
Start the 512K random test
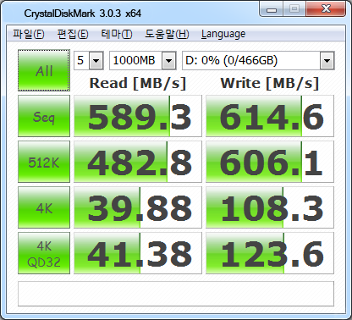coord(44,162)
